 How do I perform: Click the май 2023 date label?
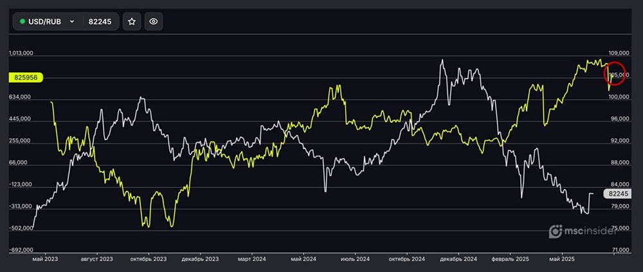tap(45, 258)
